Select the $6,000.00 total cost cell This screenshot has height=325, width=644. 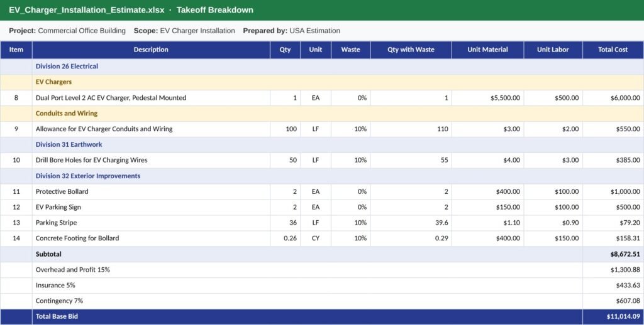point(613,98)
